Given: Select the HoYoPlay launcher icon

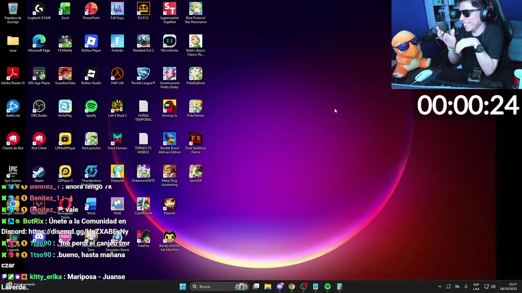Looking at the screenshot, I should tap(65, 109).
